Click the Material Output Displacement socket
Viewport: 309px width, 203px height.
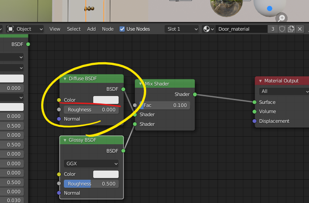[x=255, y=121]
